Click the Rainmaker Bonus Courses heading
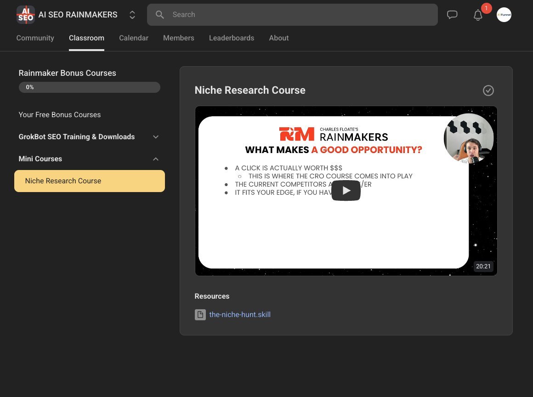This screenshot has height=397, width=533. (x=67, y=73)
